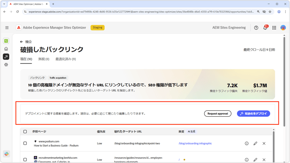Viewport: 290px width, 163px height.
Task: Bookmark this page with the star
Action: pos(270,12)
